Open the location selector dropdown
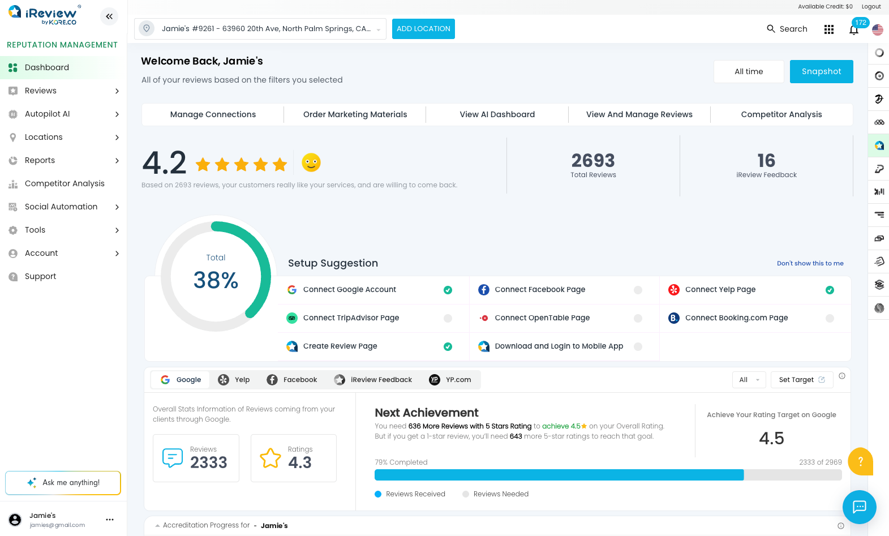The height and width of the screenshot is (536, 889). pos(260,29)
